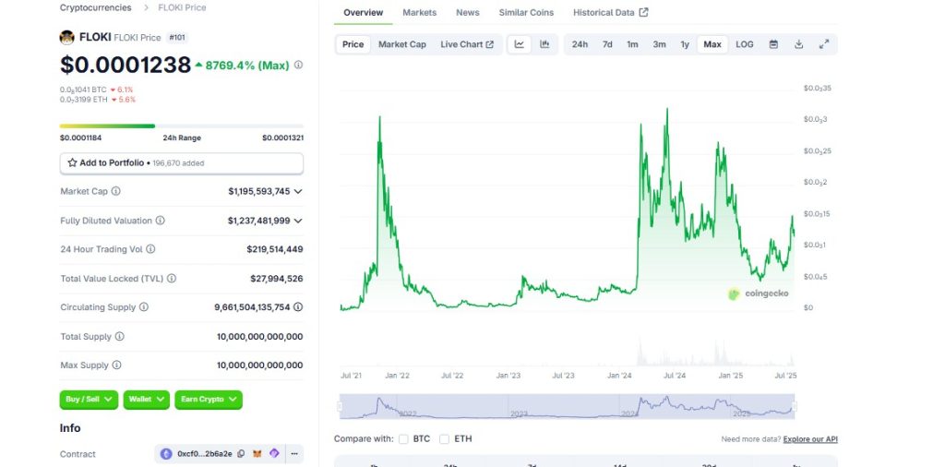Image resolution: width=945 pixels, height=467 pixels.
Task: Toggle LOG scale on chart
Action: (x=745, y=44)
